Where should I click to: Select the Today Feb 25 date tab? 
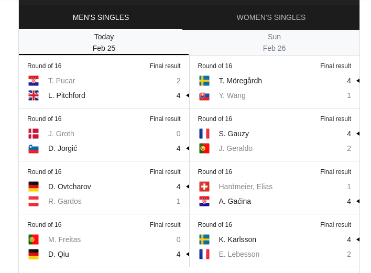(x=104, y=42)
